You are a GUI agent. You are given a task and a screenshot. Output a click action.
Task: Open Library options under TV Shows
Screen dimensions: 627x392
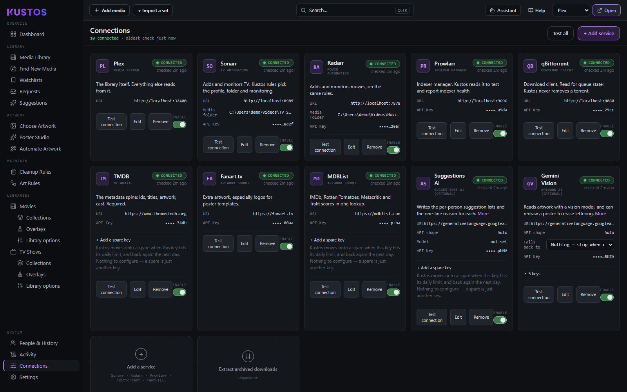pyautogui.click(x=43, y=286)
